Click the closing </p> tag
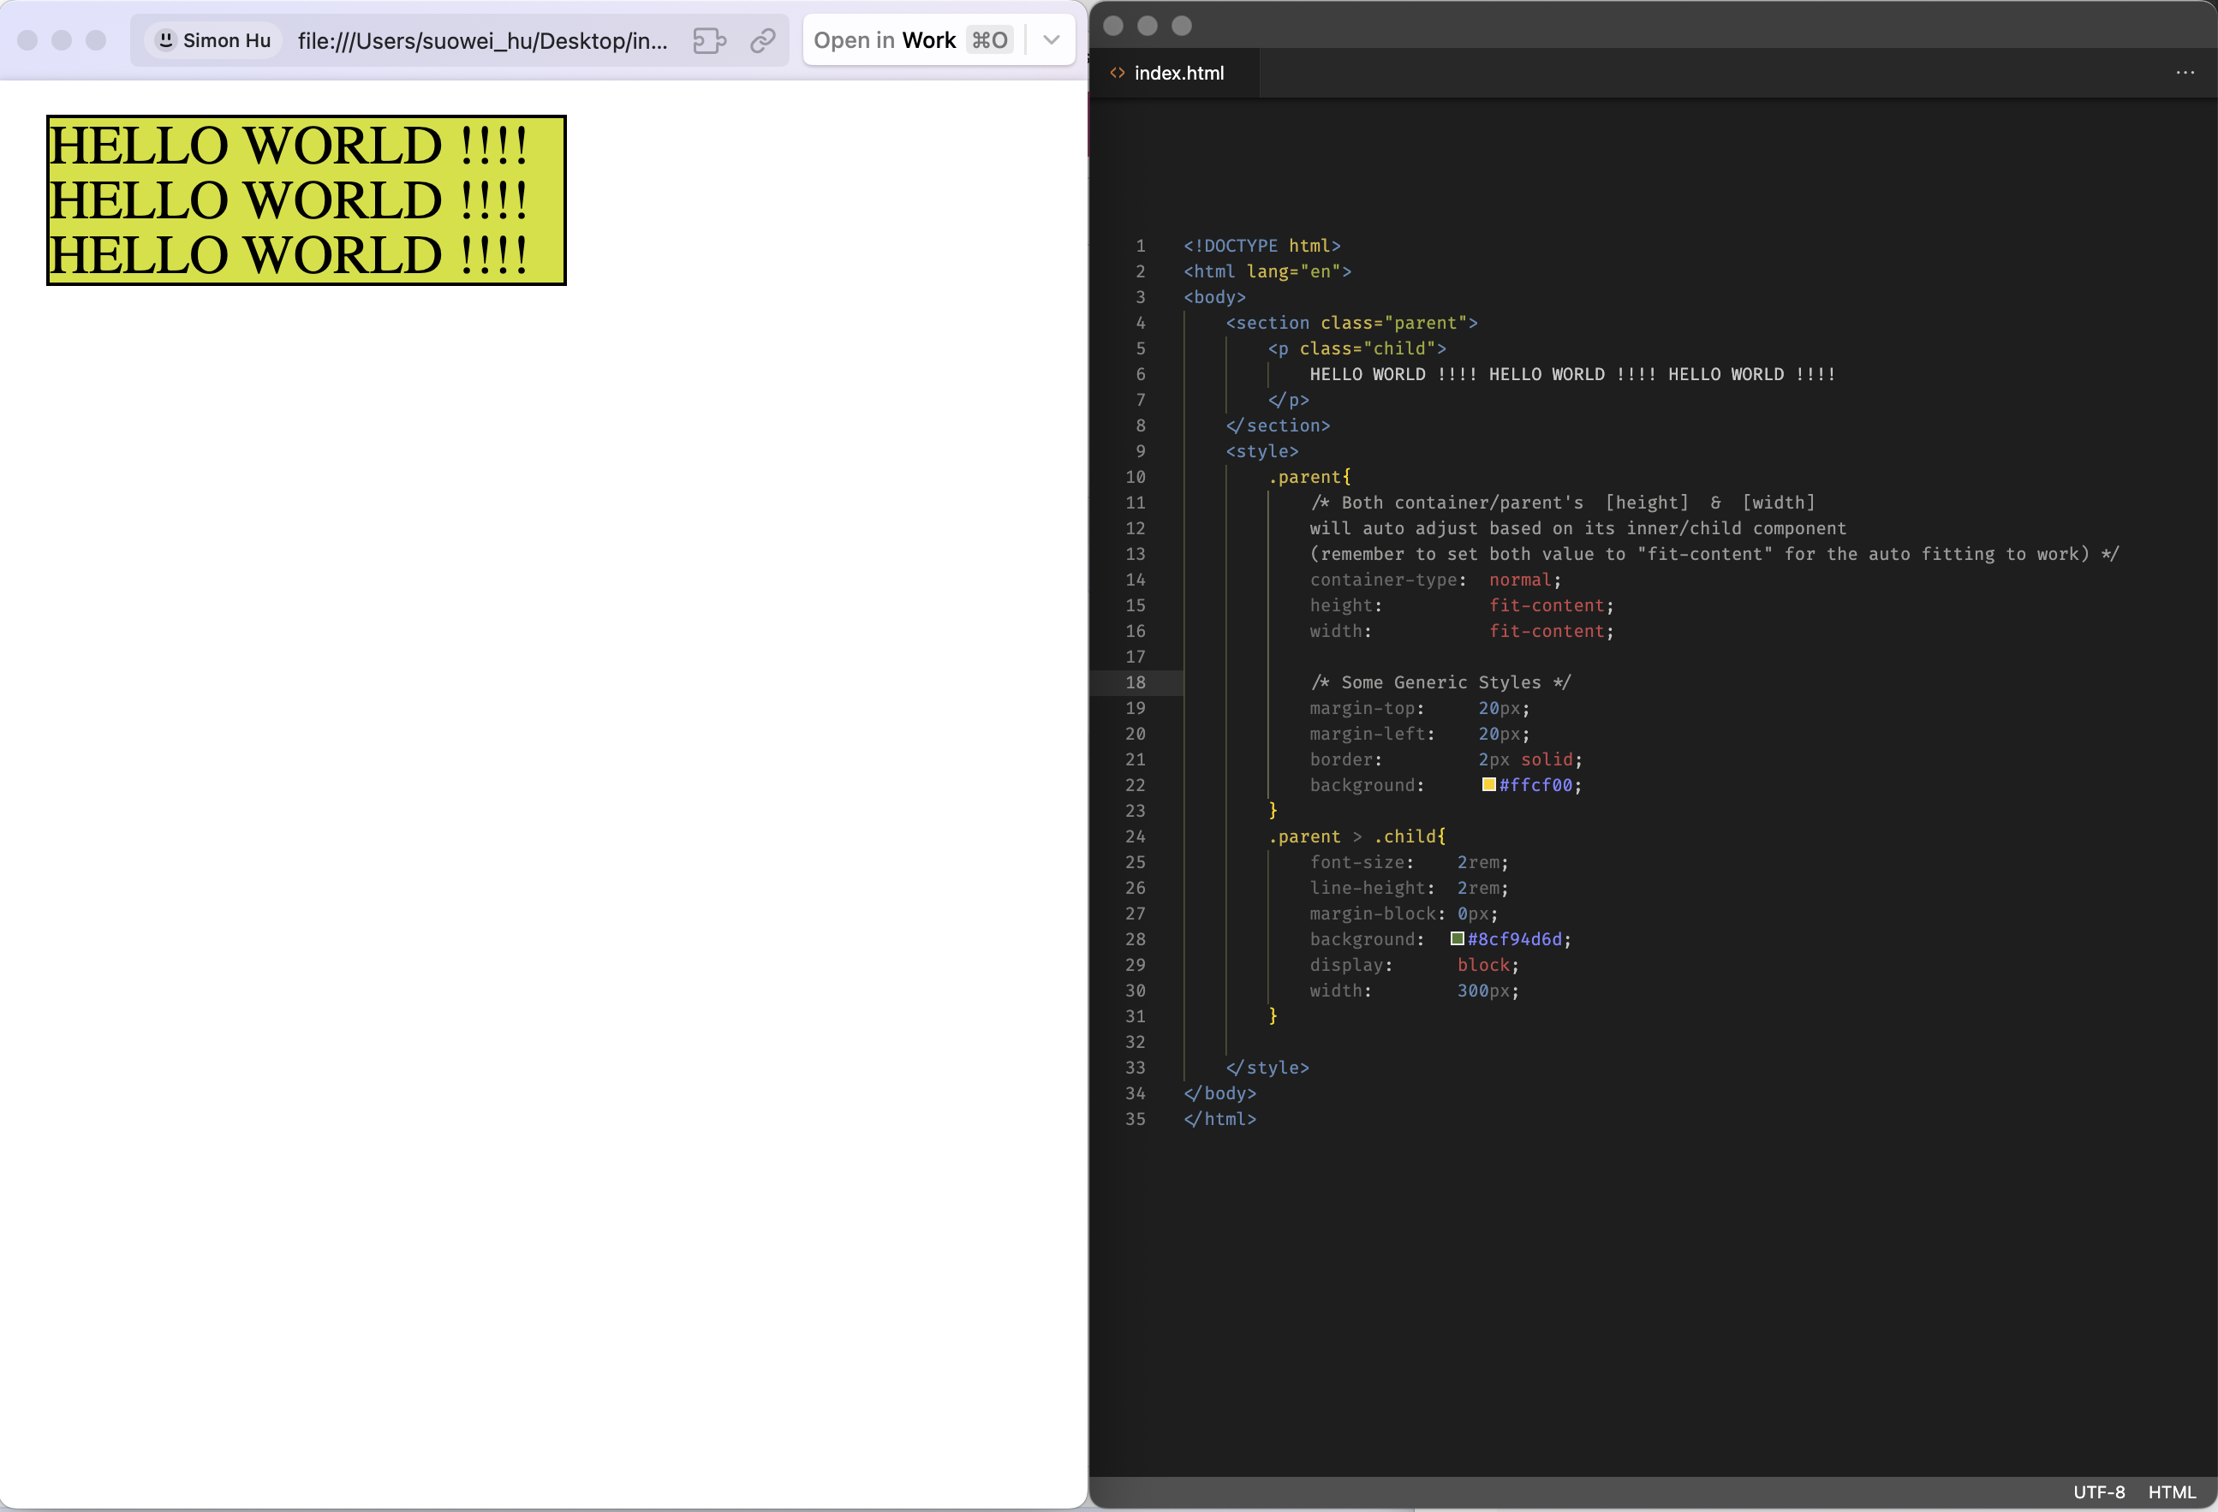This screenshot has height=1512, width=2218. pos(1289,400)
